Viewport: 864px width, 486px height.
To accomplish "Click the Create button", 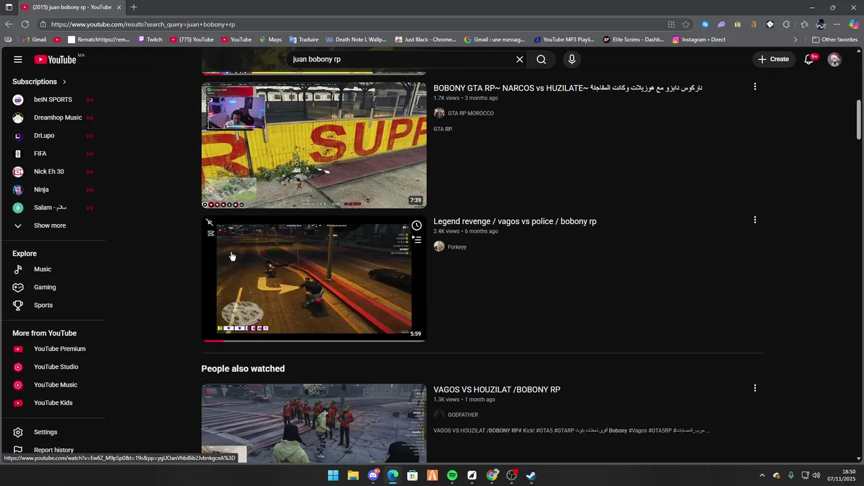I will [x=774, y=59].
